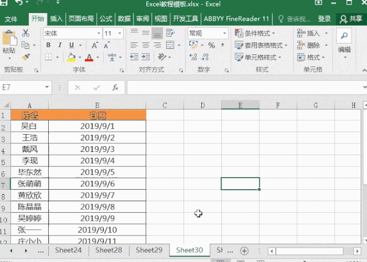Center text horizontally
Image resolution: width=367 pixels, height=262 pixels.
(x=146, y=45)
